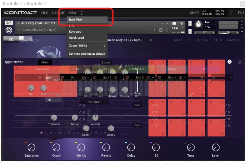This screenshot has width=246, height=164.
Task: Delete snapshot with trash icon
Action: tap(167, 30)
